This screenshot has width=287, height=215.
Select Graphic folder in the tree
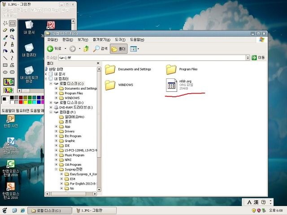(67, 141)
